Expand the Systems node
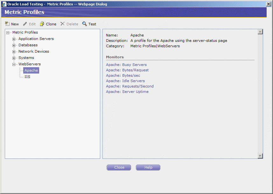 tap(14, 58)
